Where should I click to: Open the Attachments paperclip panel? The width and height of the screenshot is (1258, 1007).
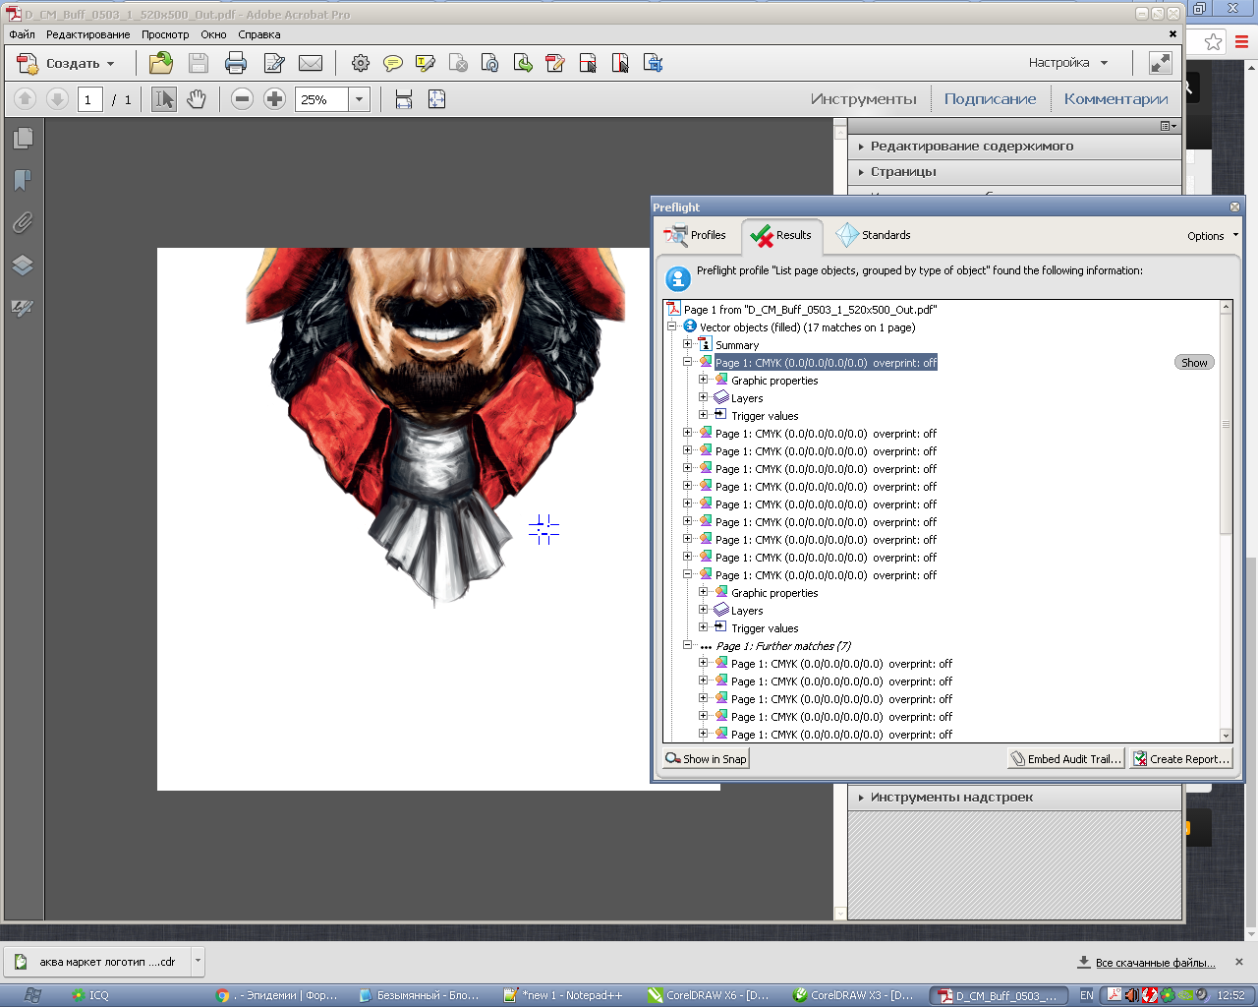pos(23,223)
